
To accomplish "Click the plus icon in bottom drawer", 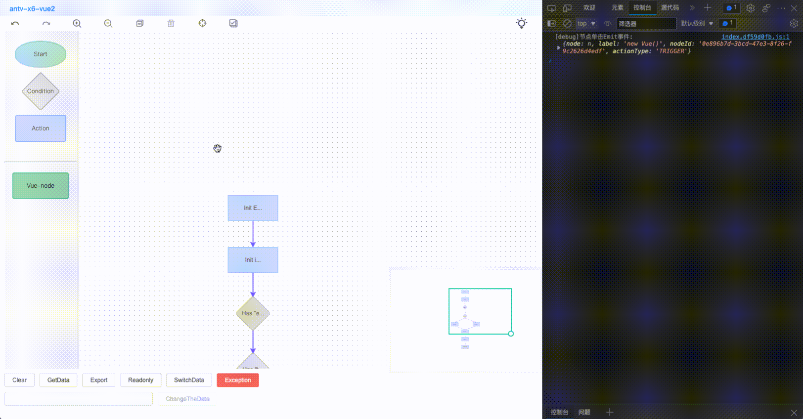I will (x=610, y=412).
